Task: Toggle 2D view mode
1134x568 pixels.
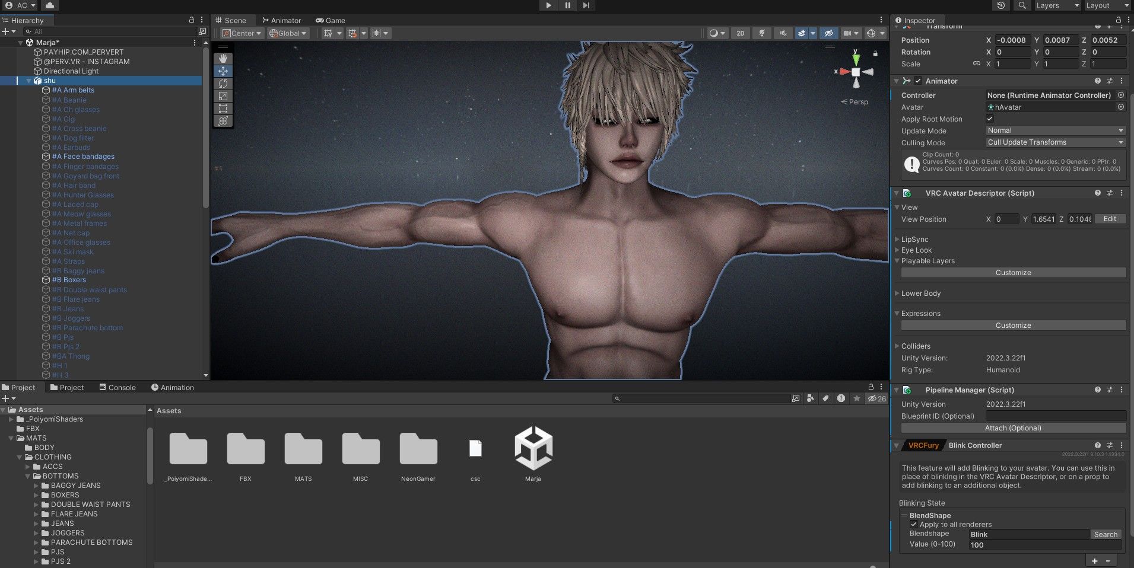Action: 740,33
